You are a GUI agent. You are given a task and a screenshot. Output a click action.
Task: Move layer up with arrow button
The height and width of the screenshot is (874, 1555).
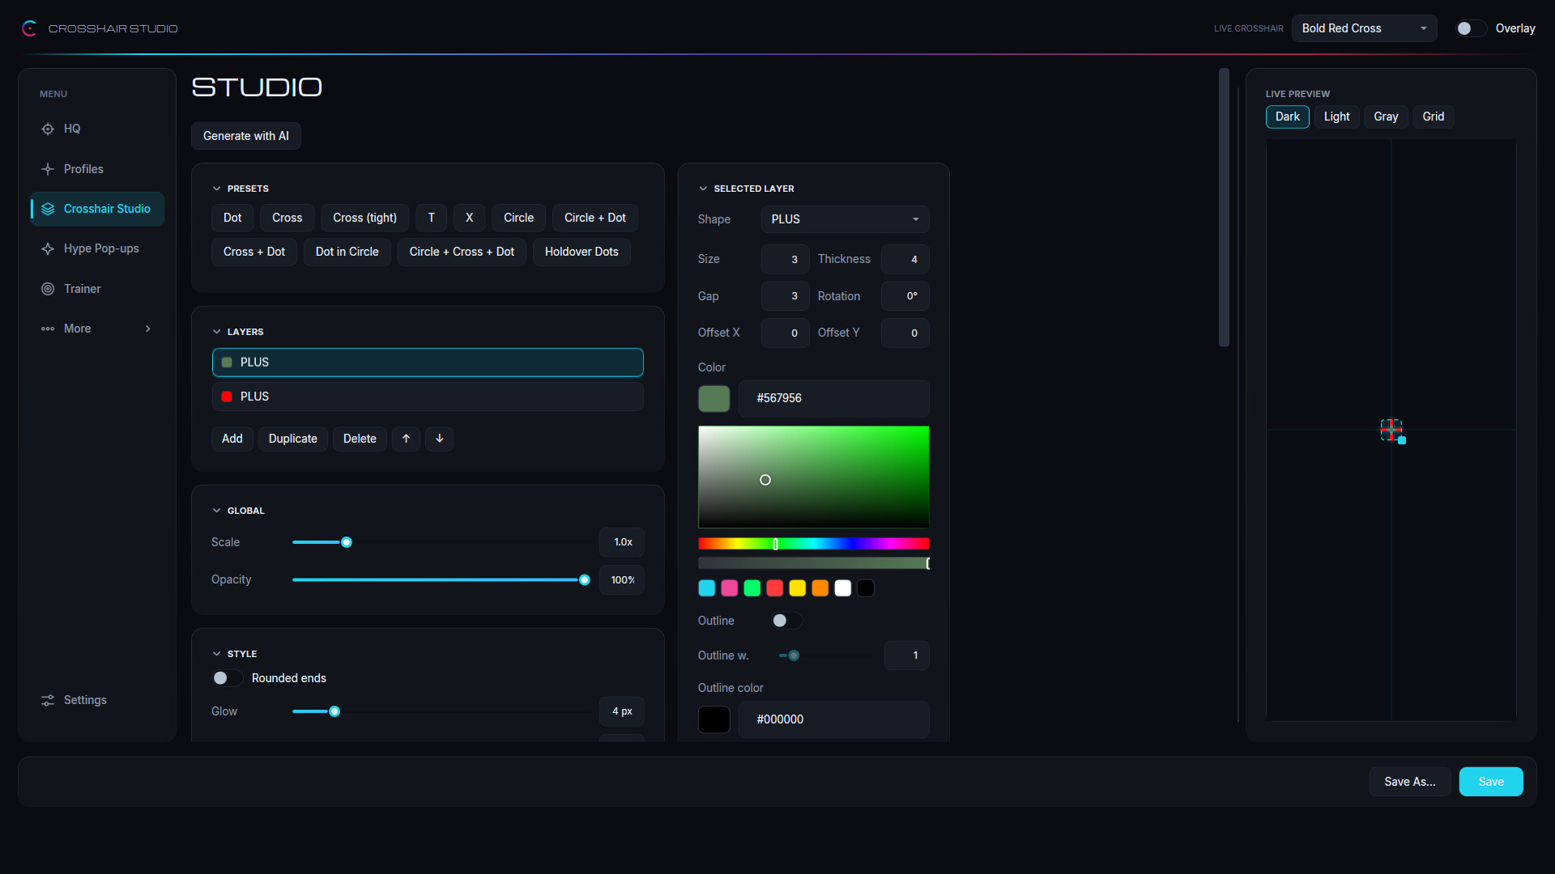click(x=406, y=439)
